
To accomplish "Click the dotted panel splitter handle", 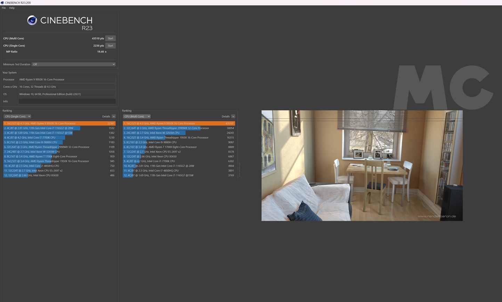I will [240, 170].
